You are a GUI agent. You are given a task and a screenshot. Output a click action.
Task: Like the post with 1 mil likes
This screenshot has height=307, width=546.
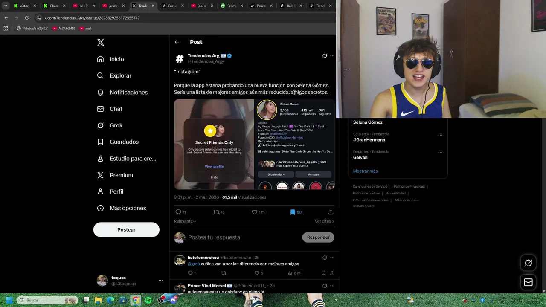tap(255, 212)
